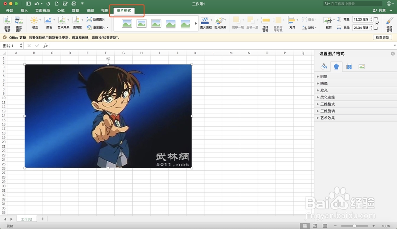397x229 pixels.
Task: Collapse the ribbon with the chevron
Action: 391,10
